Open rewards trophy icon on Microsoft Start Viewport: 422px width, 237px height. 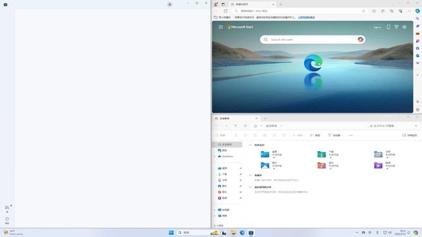pyautogui.click(x=396, y=27)
